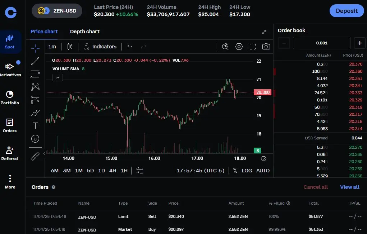
Task: Open the ZEN-USD pair selector
Action: (x=57, y=11)
